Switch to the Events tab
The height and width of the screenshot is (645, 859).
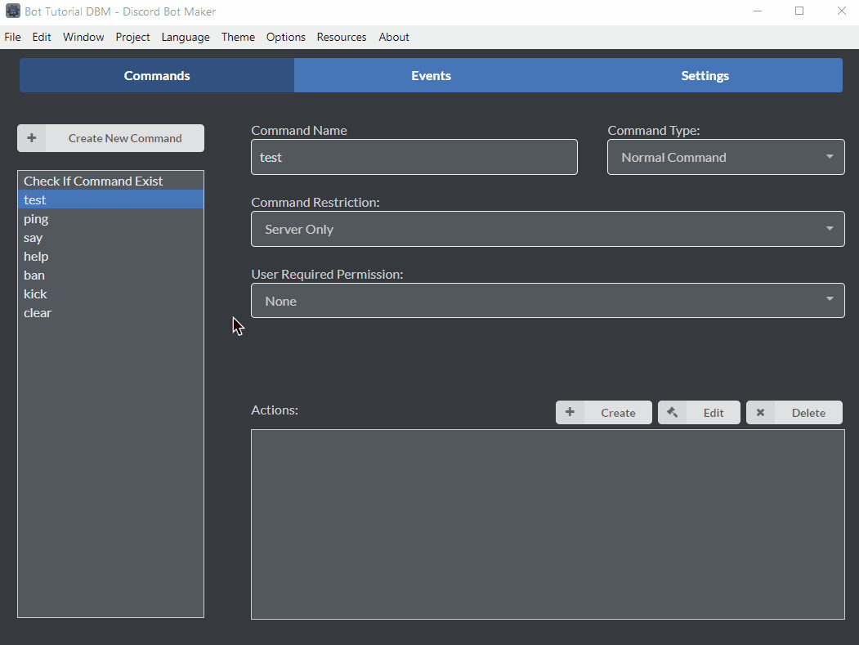tap(432, 76)
